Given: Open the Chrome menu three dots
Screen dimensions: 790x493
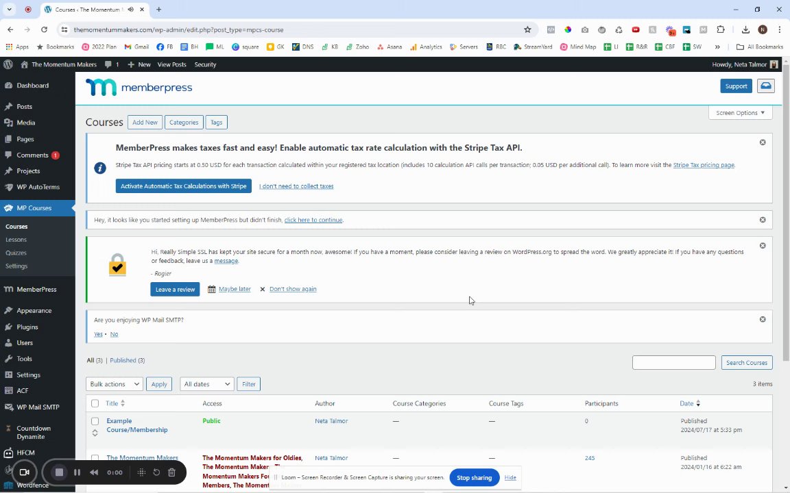Looking at the screenshot, I should click(779, 29).
